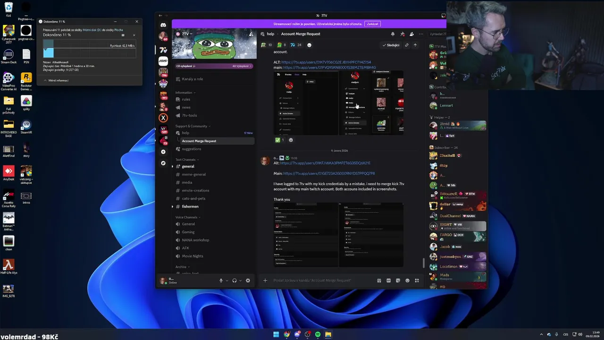Collapse the Information category
Viewport: 604px width, 340px height.
(x=185, y=93)
